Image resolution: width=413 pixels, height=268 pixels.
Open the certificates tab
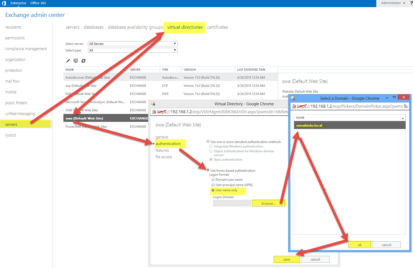coord(217,27)
